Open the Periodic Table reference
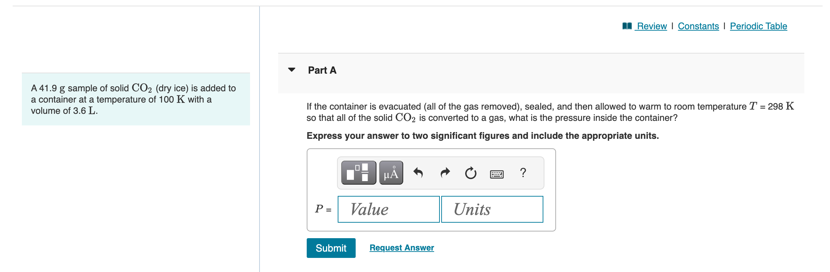830x272 pixels. [x=759, y=26]
